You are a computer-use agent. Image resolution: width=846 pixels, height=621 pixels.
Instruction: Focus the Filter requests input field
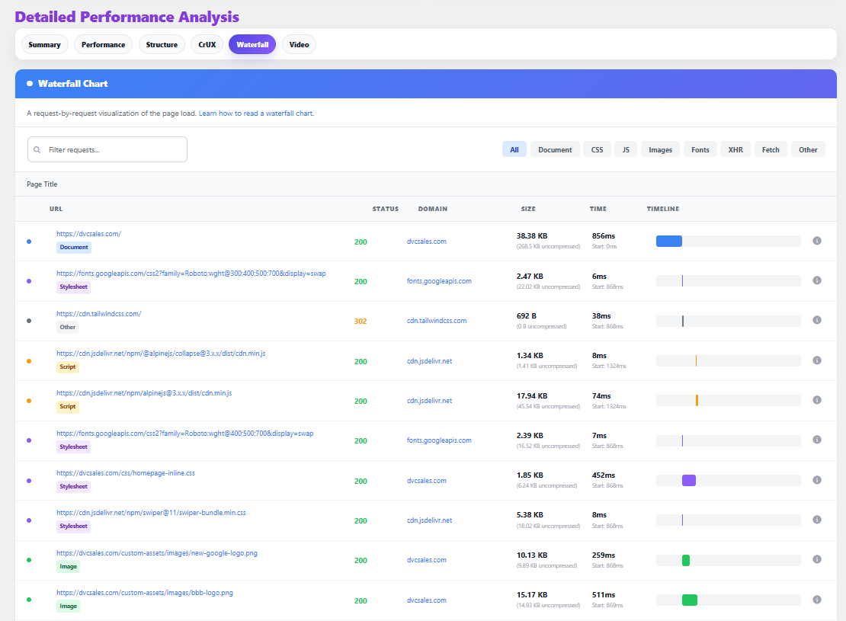coord(114,150)
